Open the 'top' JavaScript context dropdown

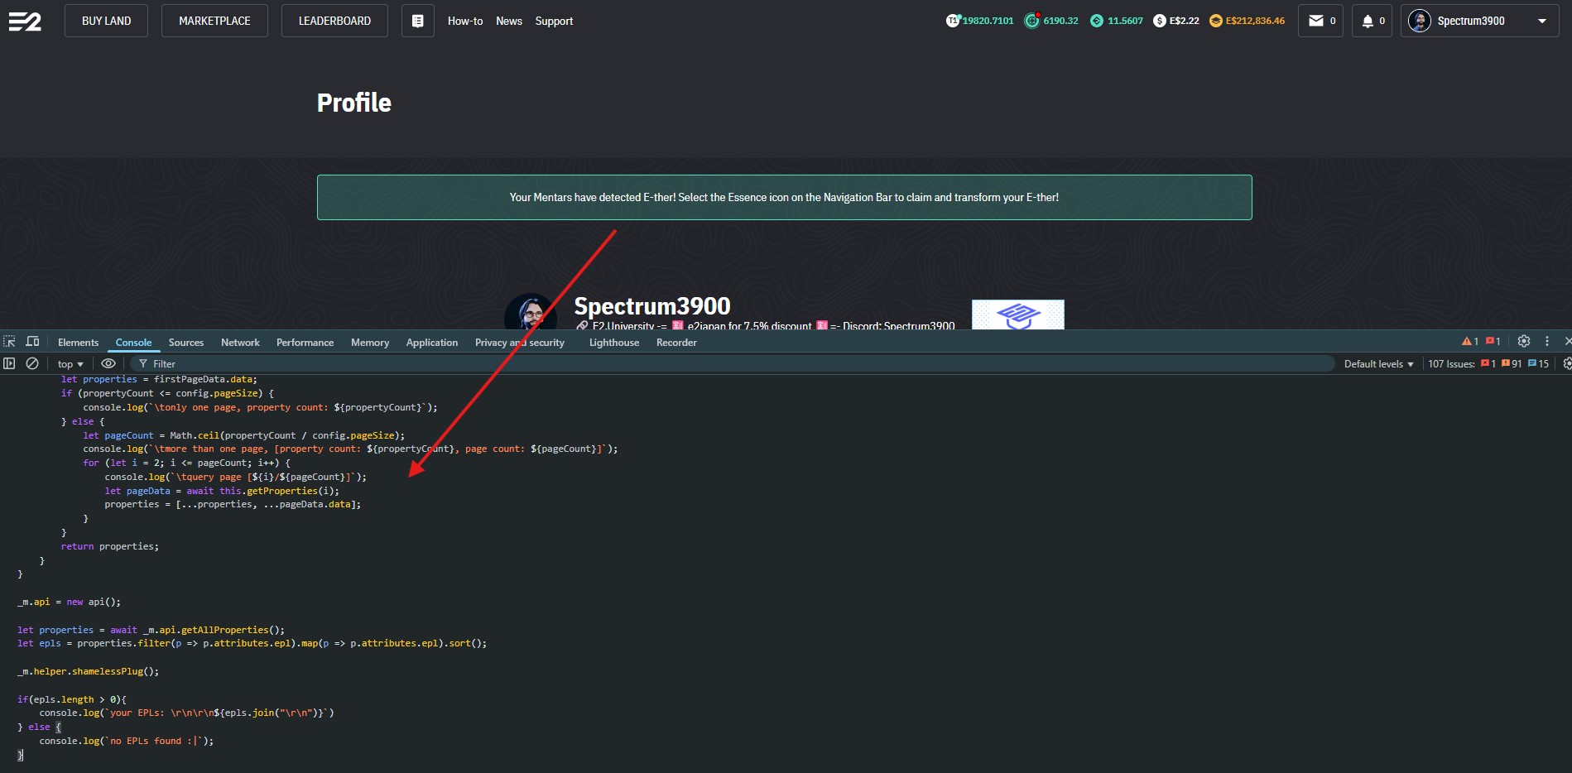pyautogui.click(x=70, y=364)
